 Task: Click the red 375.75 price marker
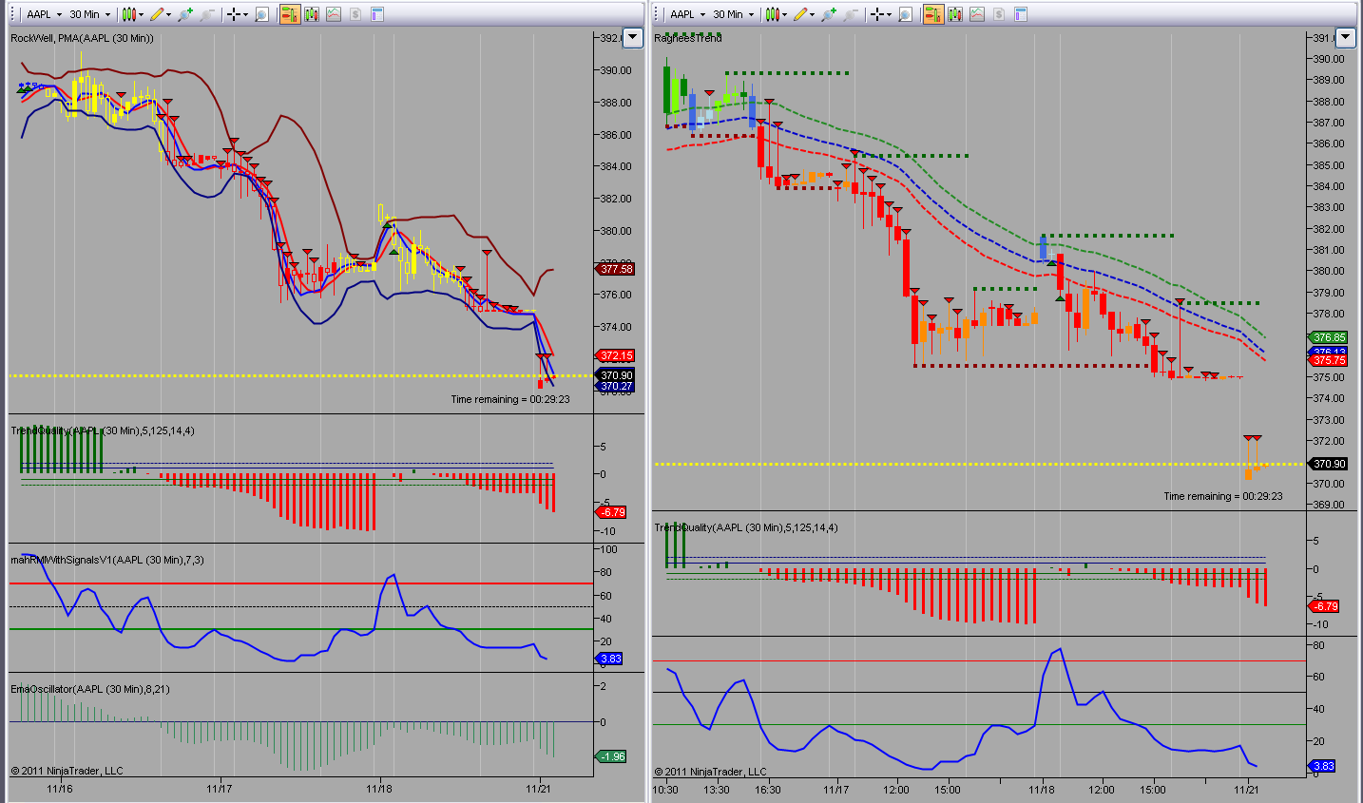click(1329, 360)
